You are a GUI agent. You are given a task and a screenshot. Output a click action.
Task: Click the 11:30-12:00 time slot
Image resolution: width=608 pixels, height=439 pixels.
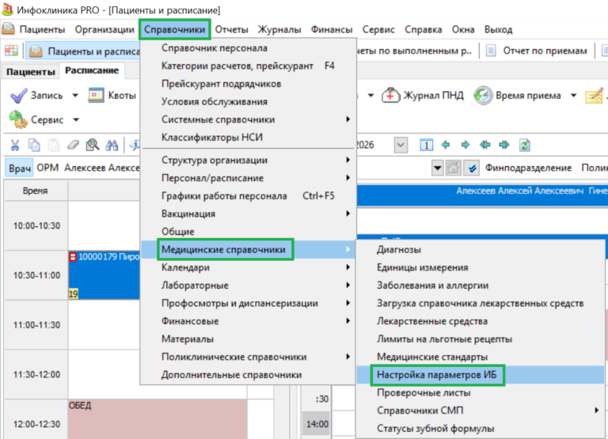click(36, 374)
